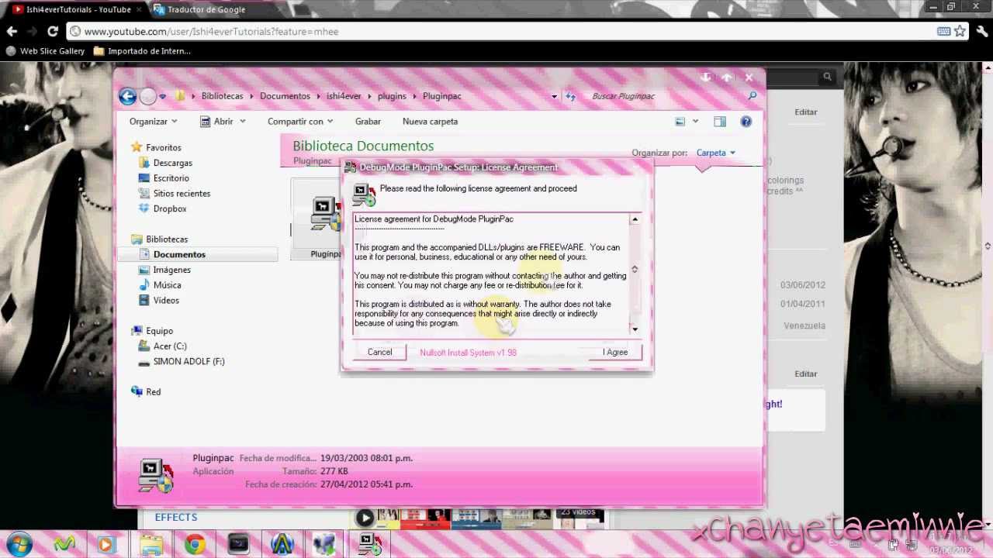993x558 pixels.
Task: Open Descargas in the sidebar
Action: (x=172, y=163)
